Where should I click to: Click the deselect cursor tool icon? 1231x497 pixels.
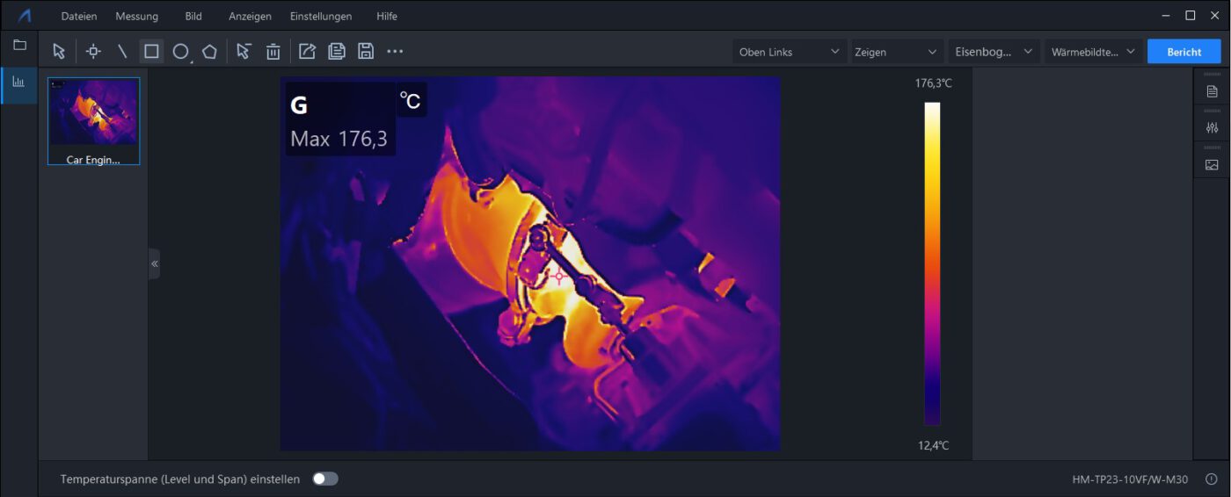[x=244, y=52]
